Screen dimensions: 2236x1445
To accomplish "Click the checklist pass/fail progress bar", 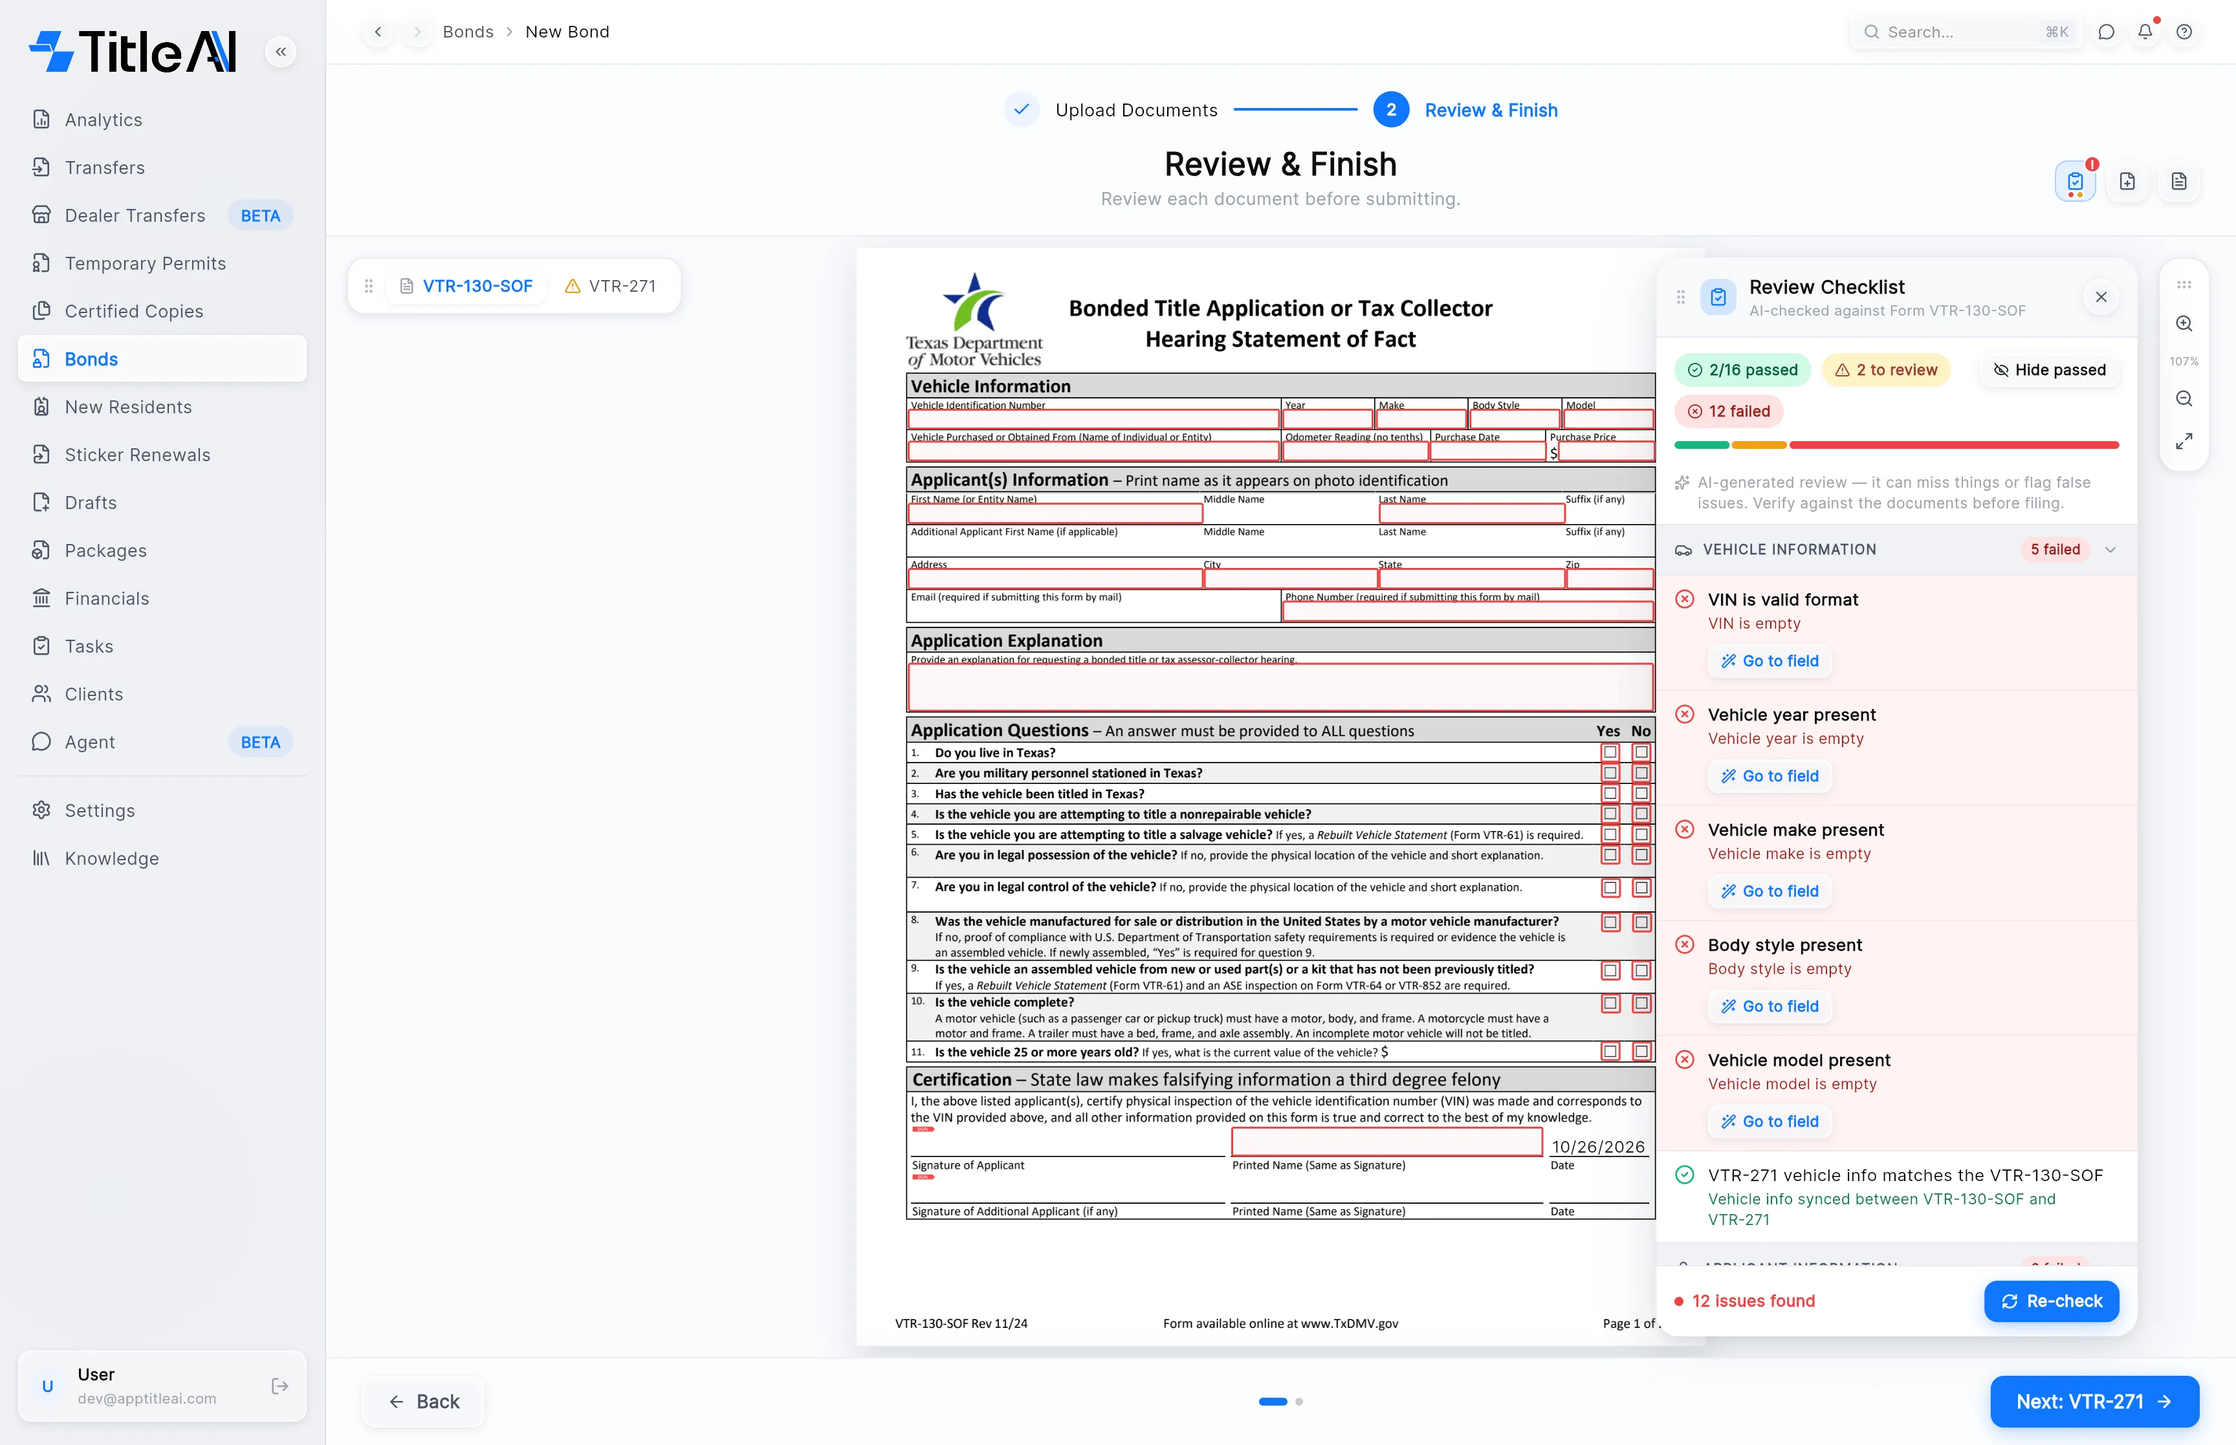I will (1896, 445).
